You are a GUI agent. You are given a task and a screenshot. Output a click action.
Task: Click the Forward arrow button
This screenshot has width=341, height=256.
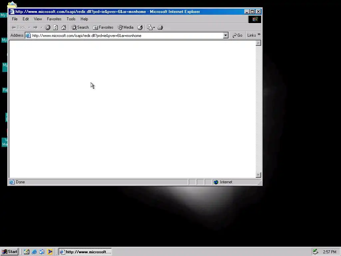35,27
